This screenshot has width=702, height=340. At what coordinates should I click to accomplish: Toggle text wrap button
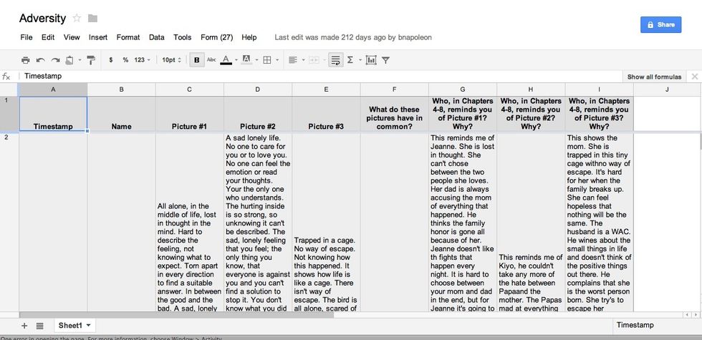335,60
